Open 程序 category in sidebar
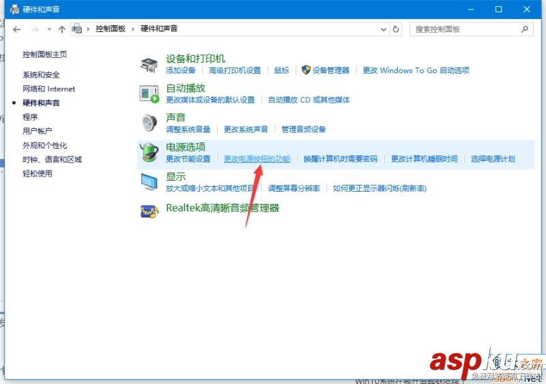This screenshot has height=384, width=546. (30, 117)
